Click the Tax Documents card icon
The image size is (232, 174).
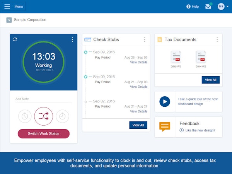tap(160, 39)
